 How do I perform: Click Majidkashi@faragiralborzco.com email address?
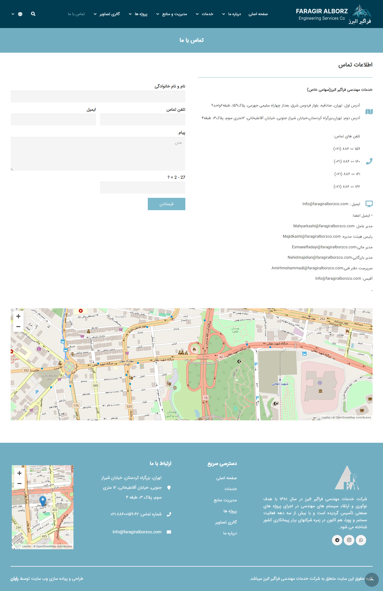point(312,237)
